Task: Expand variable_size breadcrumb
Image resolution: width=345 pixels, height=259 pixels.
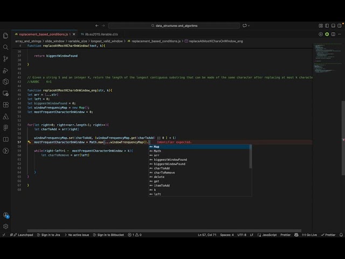Action: pyautogui.click(x=78, y=41)
